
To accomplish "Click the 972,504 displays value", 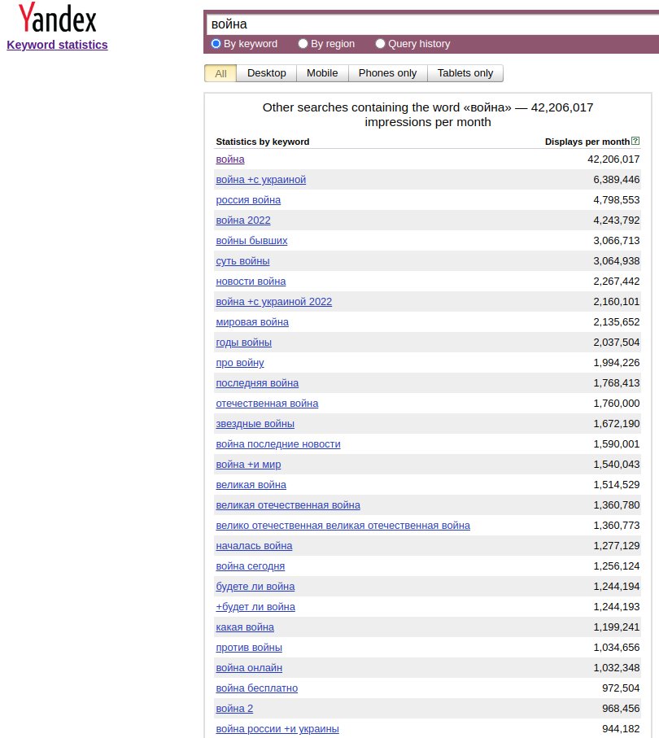I will coord(621,688).
